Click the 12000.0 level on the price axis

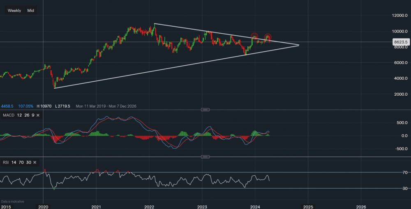tap(399, 15)
